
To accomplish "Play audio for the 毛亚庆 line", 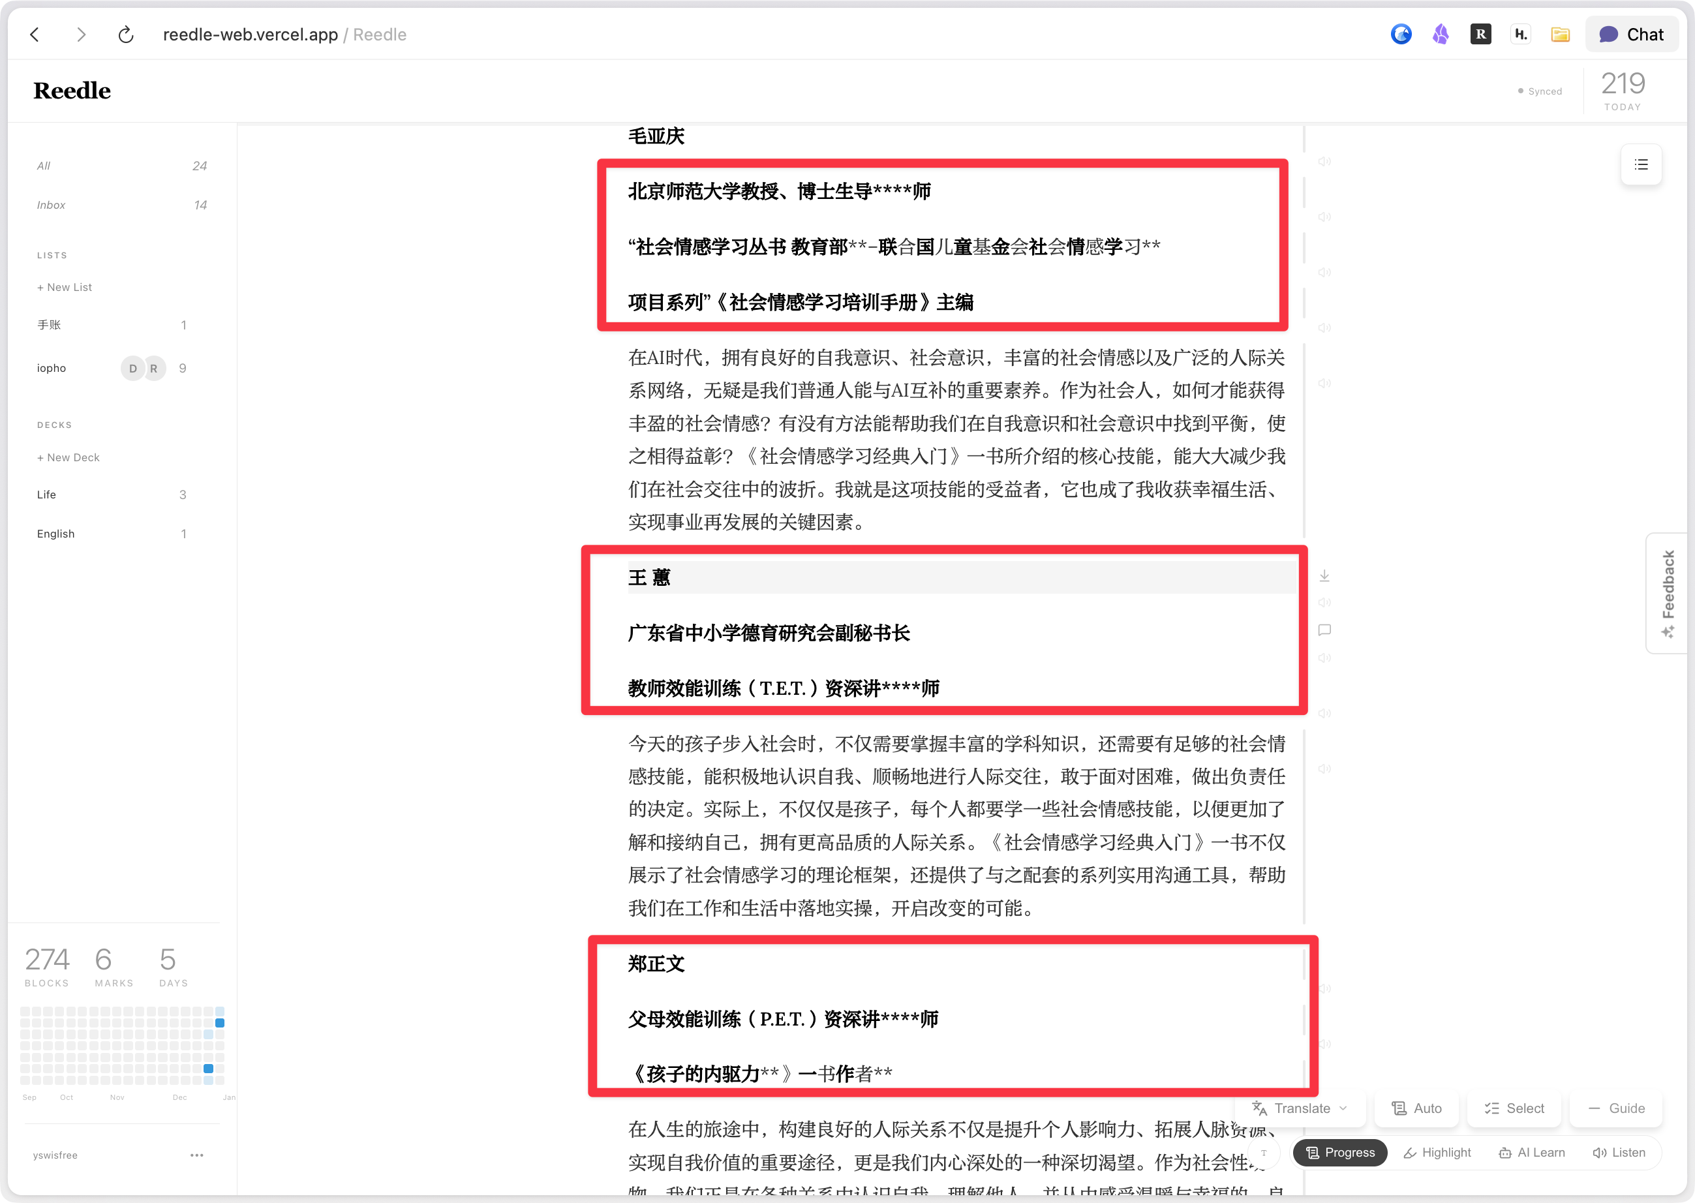I will click(x=1324, y=162).
